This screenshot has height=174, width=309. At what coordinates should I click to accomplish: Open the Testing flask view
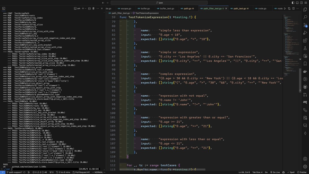(305, 48)
